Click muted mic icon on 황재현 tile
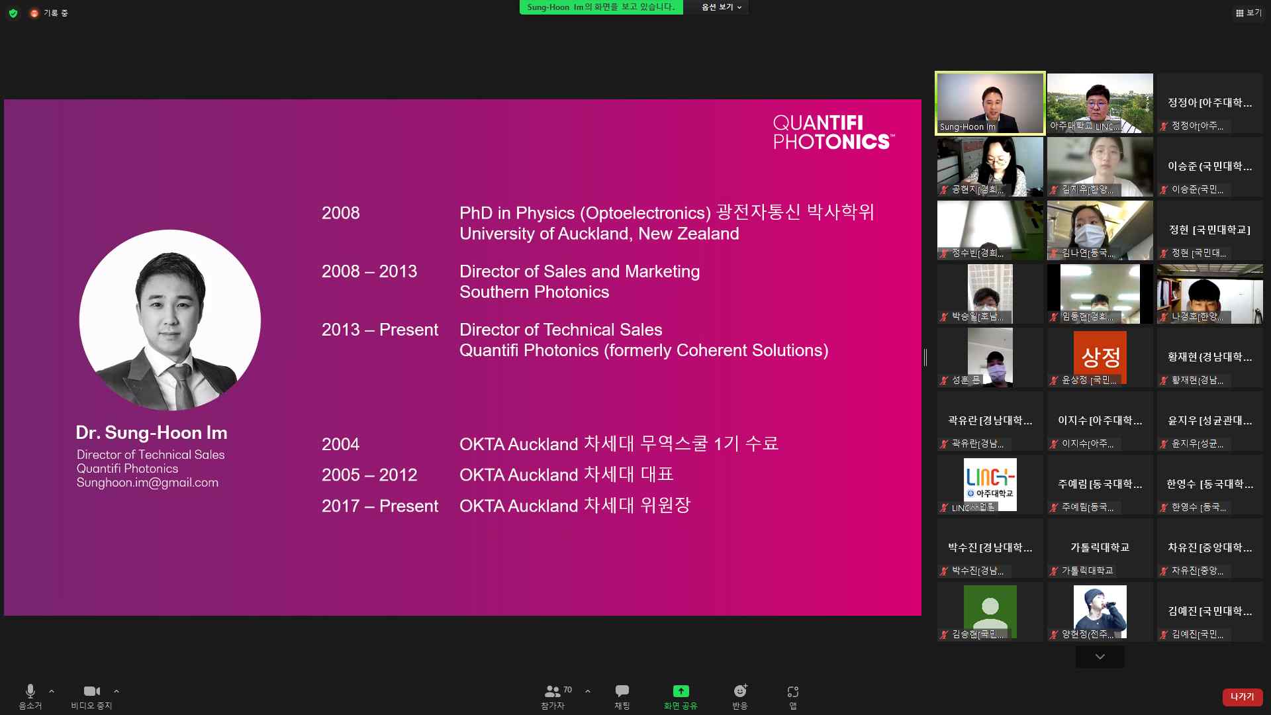 (1164, 381)
